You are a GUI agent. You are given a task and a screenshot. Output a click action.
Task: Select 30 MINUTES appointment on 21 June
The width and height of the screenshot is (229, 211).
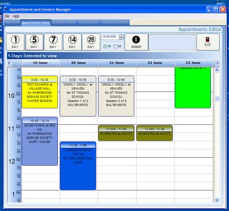tap(116, 133)
